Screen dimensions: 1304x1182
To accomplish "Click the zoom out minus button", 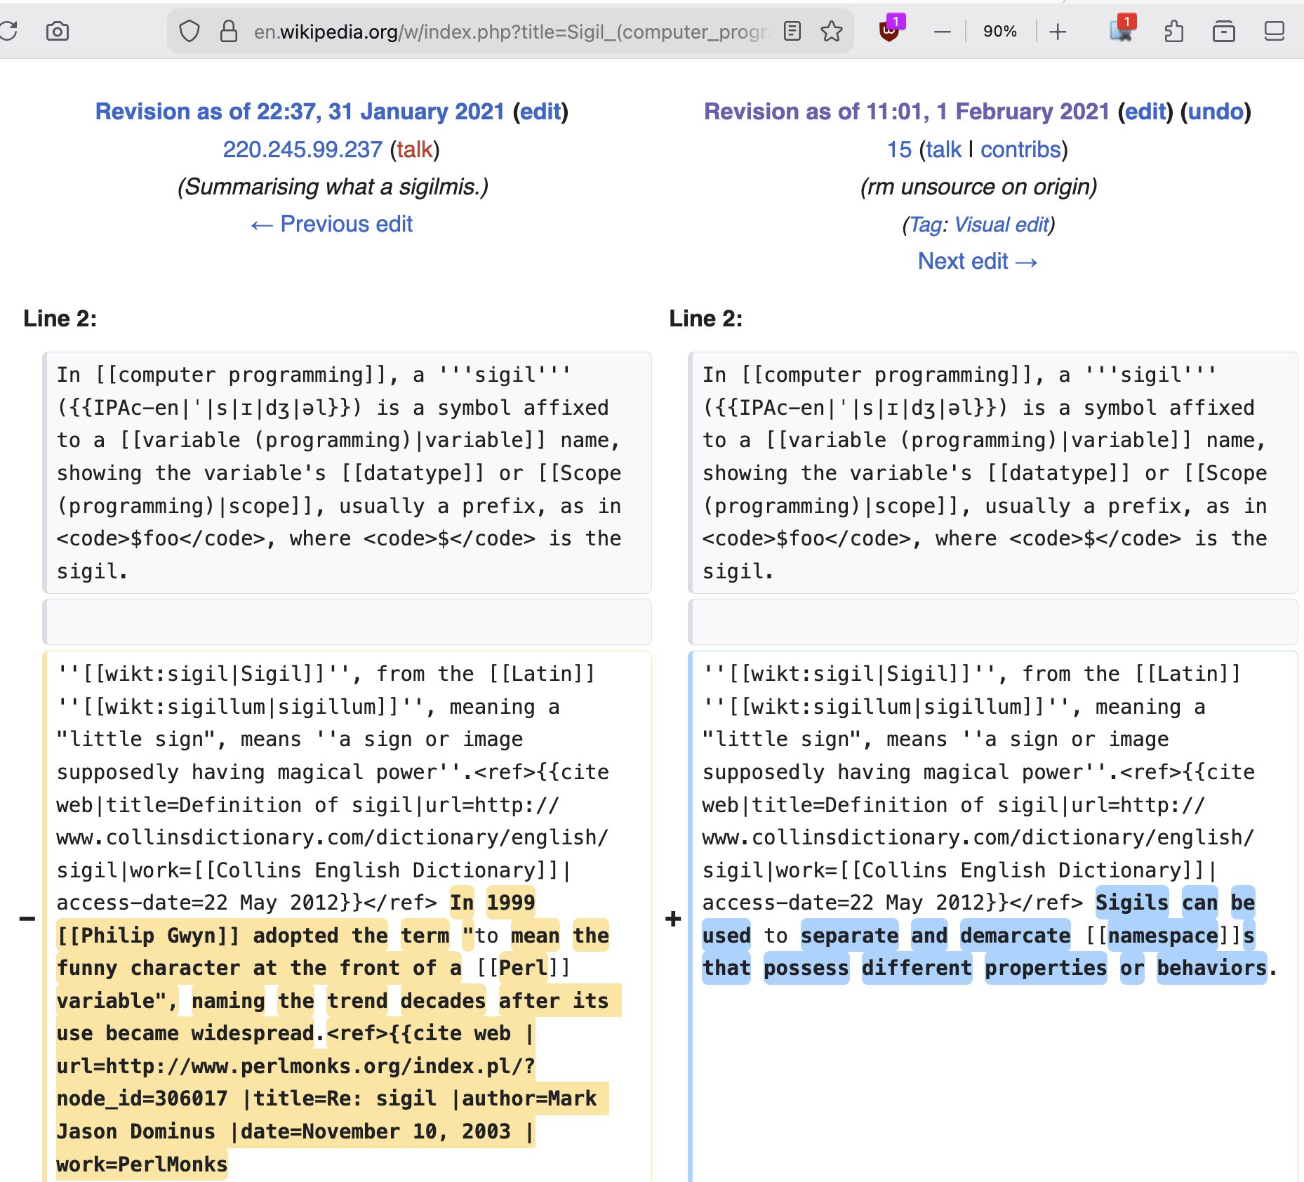I will (943, 32).
